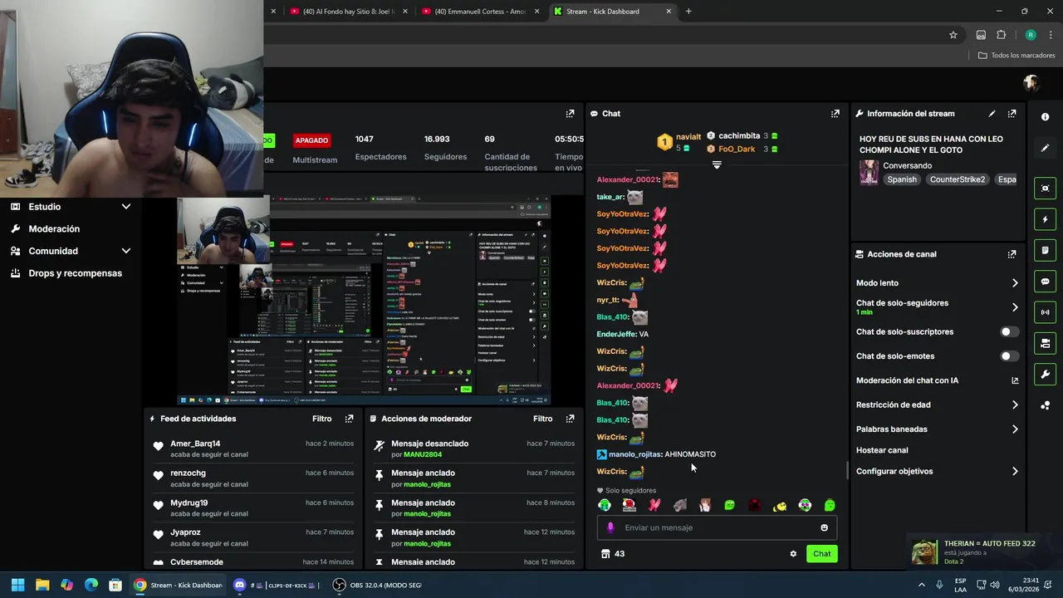Pop out the Feed de actividades panel
This screenshot has height=598, width=1063.
pyautogui.click(x=349, y=419)
